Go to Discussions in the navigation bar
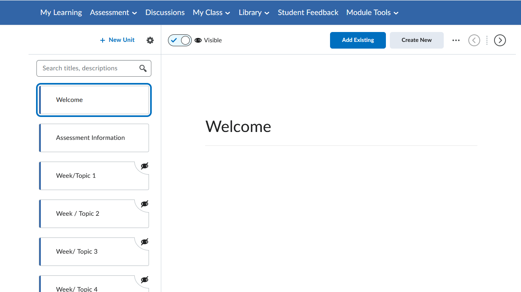The image size is (521, 292). coord(165,12)
